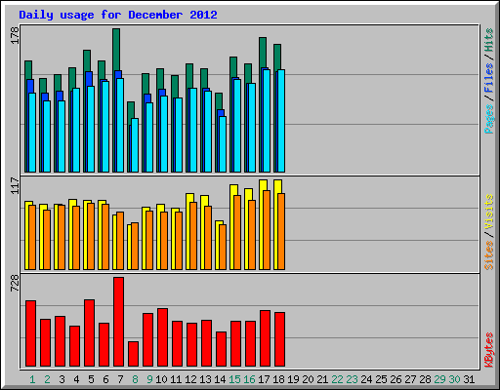Click the shortest red KBytes bar for day 8

[x=133, y=354]
